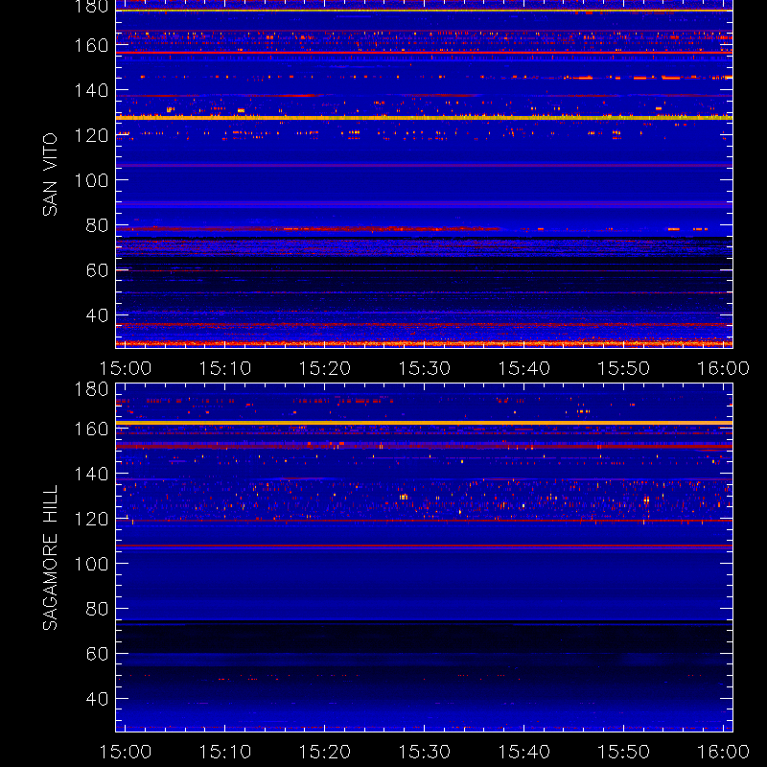Select the 100 label on San Vito axis

pos(91,180)
